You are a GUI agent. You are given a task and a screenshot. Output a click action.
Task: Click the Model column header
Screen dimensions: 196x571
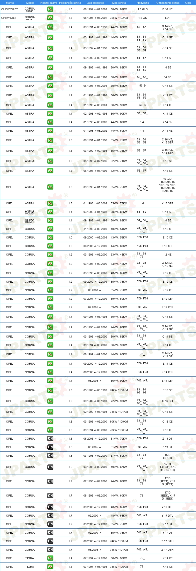(x=30, y=3)
